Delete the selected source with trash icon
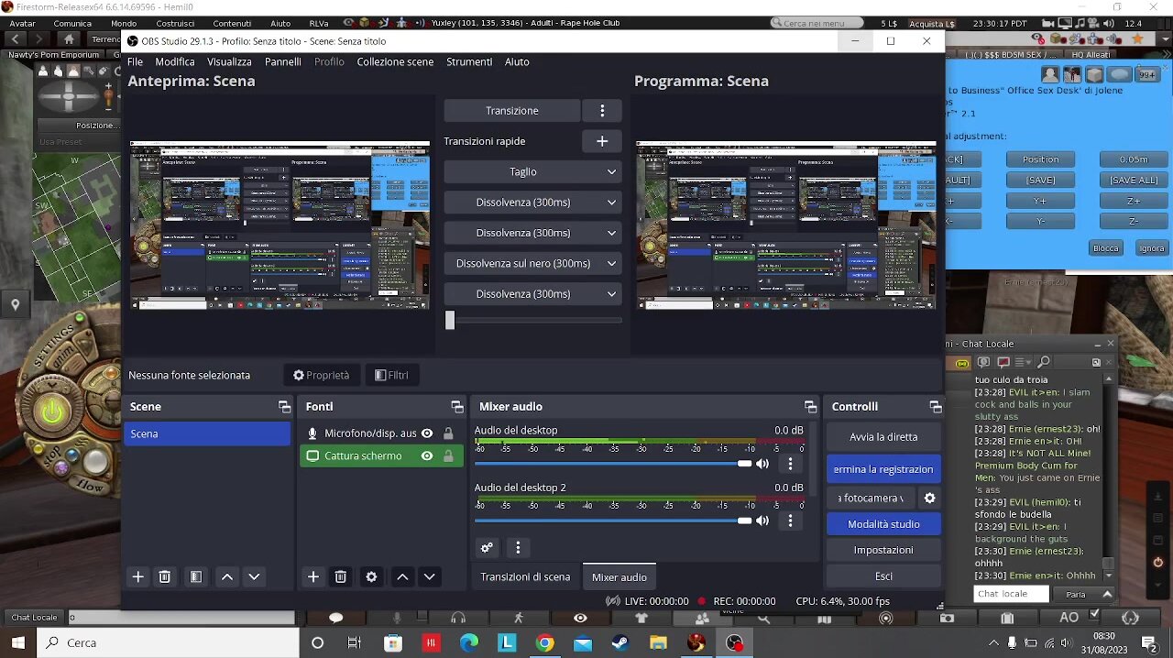The width and height of the screenshot is (1173, 658). pyautogui.click(x=340, y=576)
